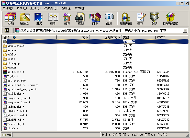Start 扫描病毒 (Virus Scan)
The image size is (190, 138).
coord(126,19)
